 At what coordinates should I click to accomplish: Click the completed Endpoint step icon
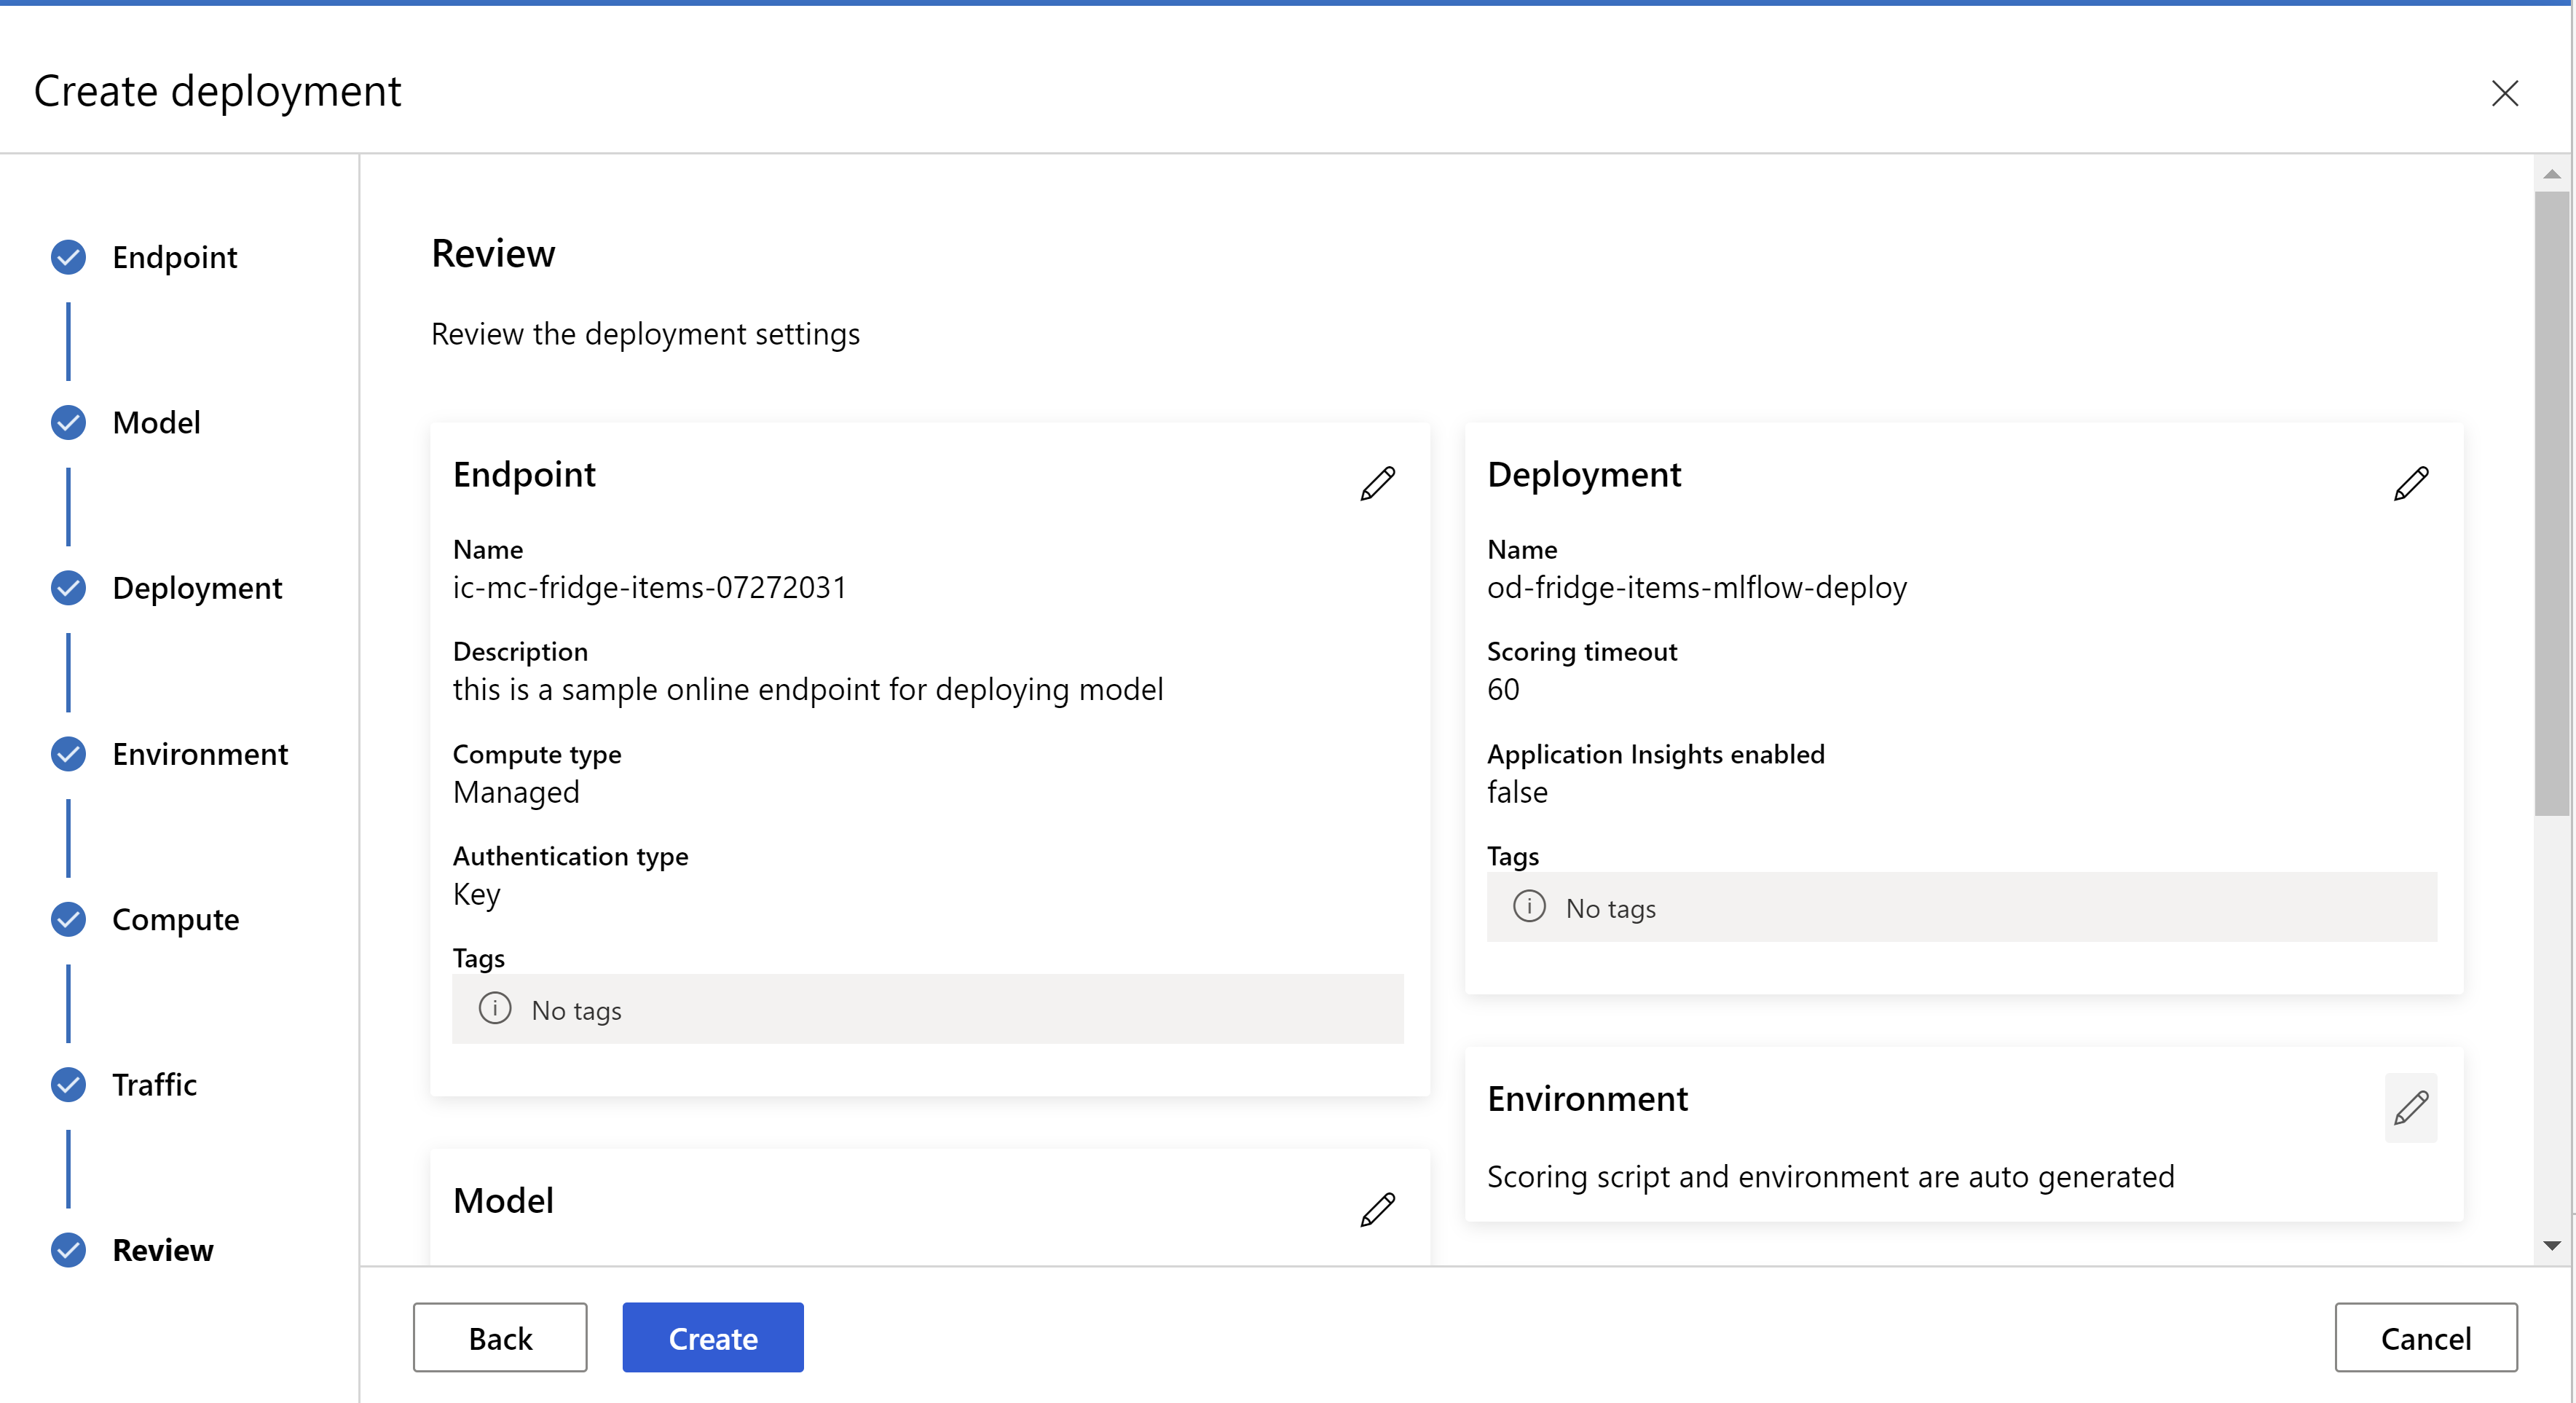point(69,256)
